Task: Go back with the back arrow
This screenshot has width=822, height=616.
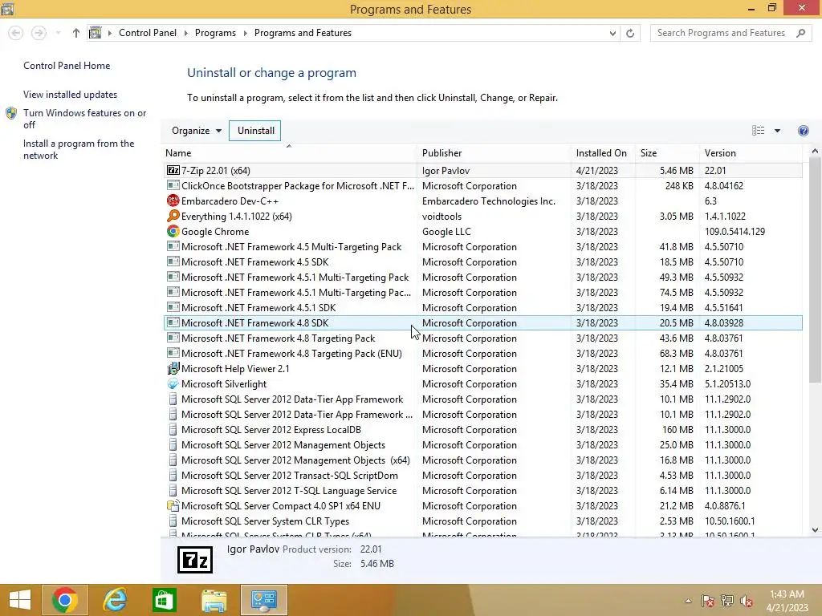Action: point(16,33)
